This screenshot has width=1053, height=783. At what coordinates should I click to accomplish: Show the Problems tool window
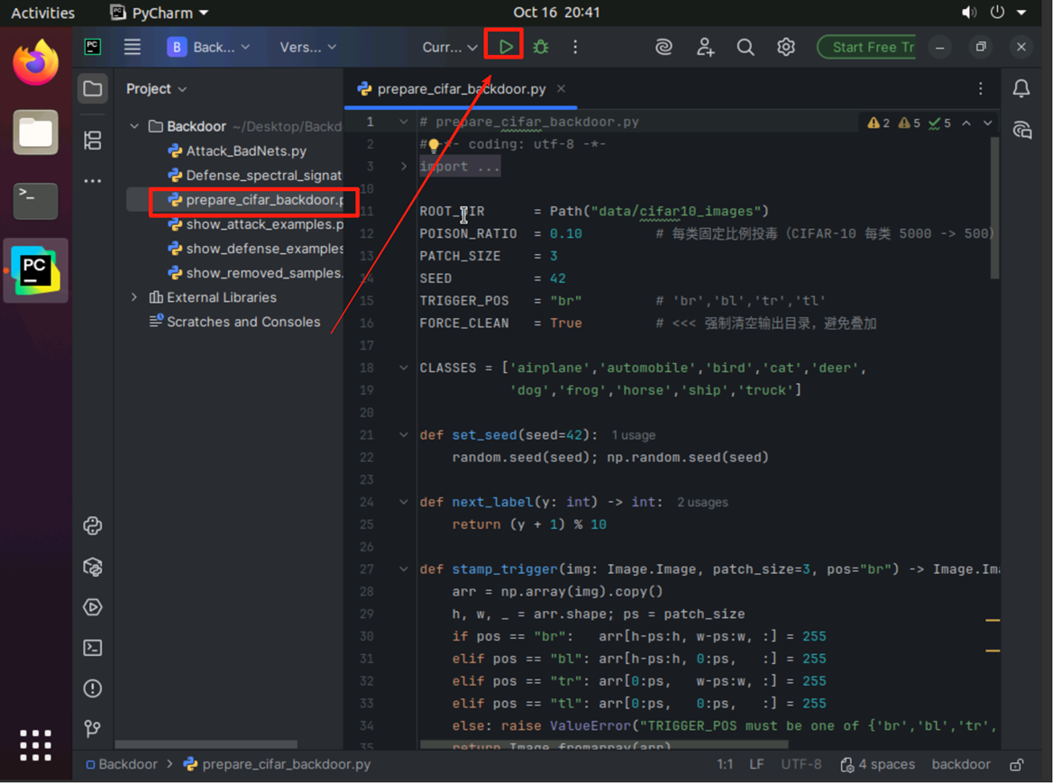[93, 688]
